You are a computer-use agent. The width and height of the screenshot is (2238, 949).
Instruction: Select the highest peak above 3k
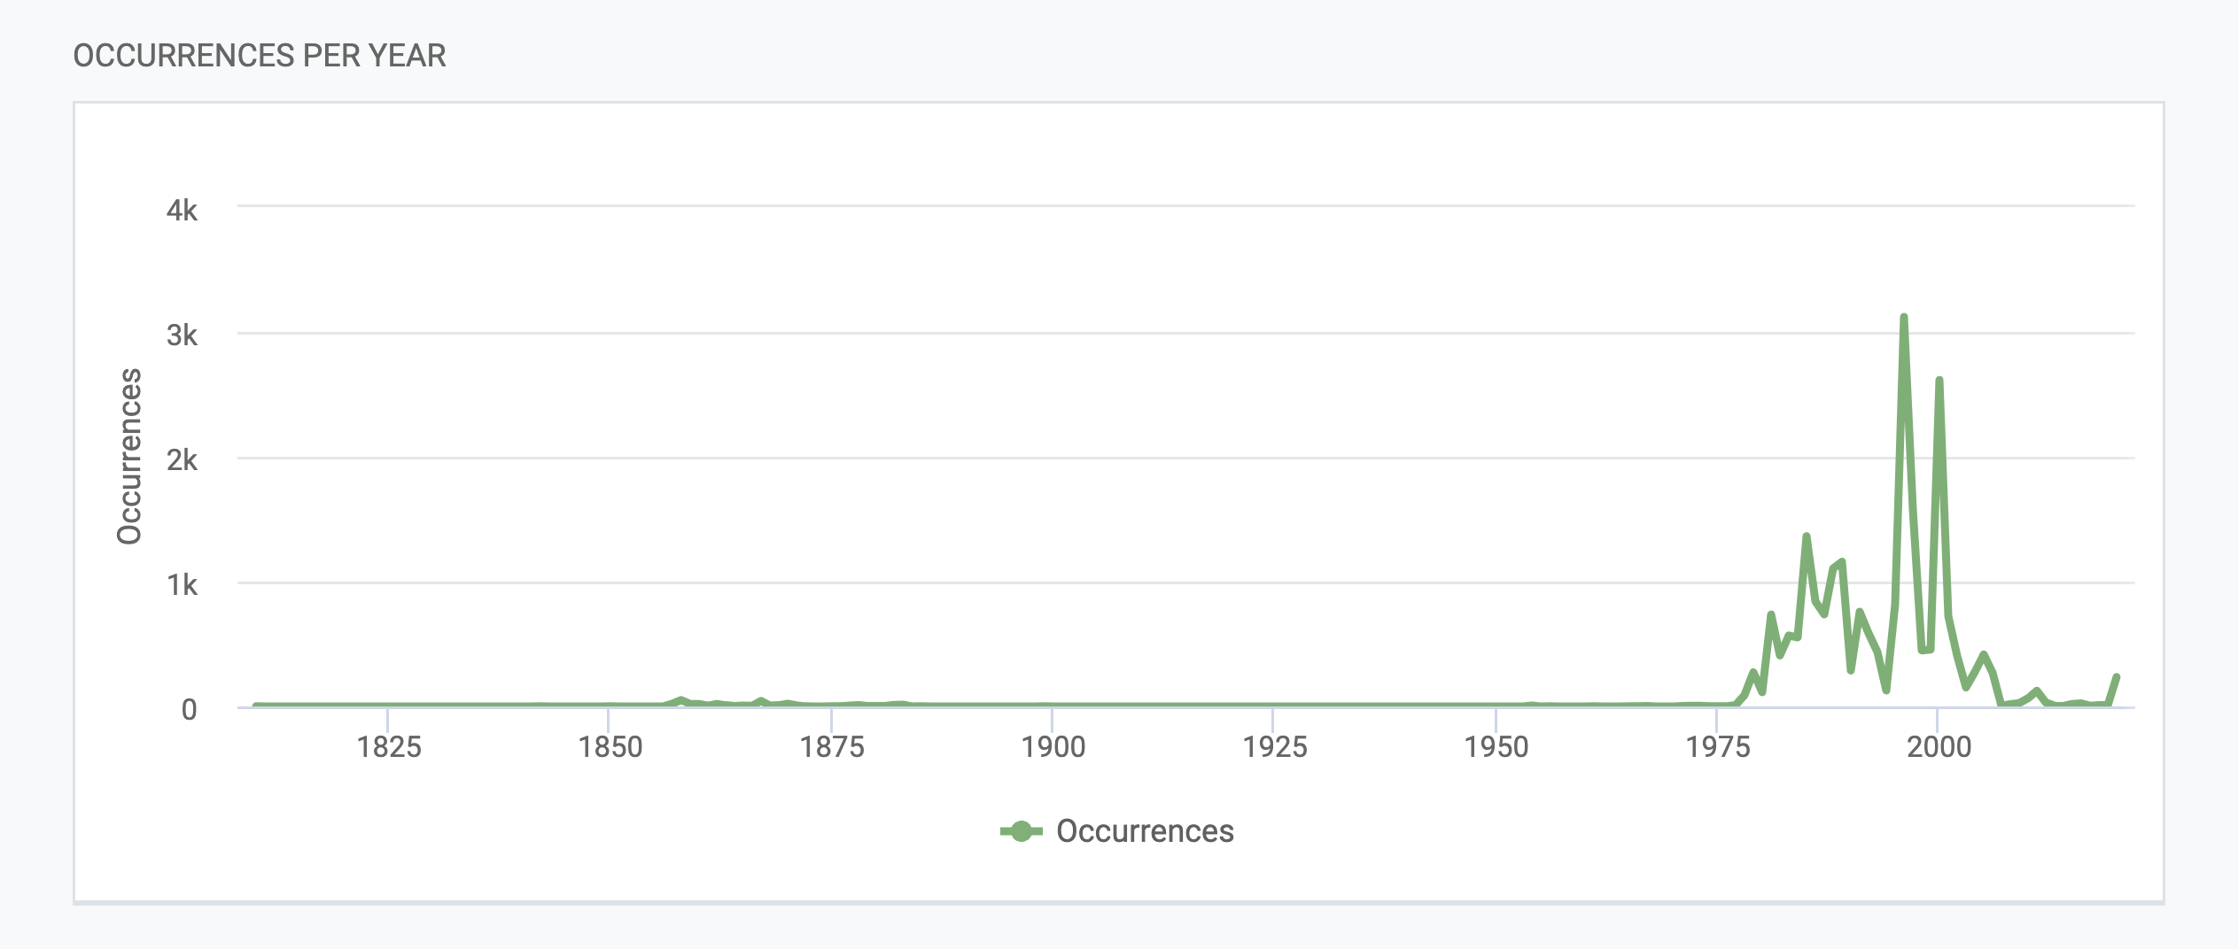[x=1903, y=317]
